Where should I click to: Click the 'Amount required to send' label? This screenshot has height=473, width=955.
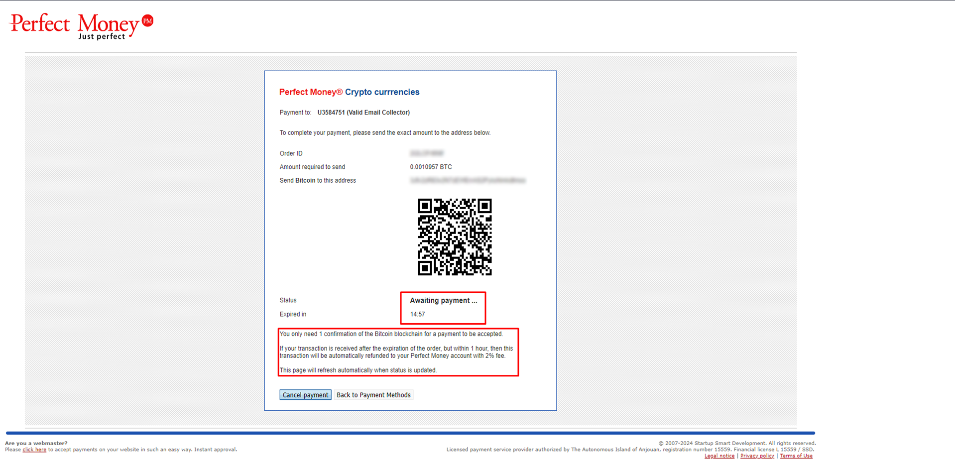[x=312, y=167]
